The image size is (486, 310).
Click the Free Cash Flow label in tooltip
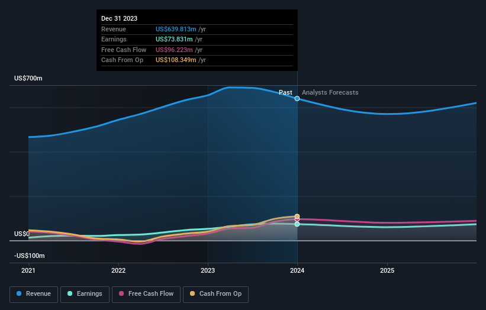[124, 50]
